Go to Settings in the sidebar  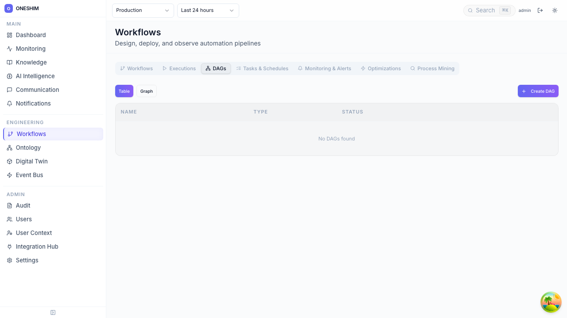27,261
